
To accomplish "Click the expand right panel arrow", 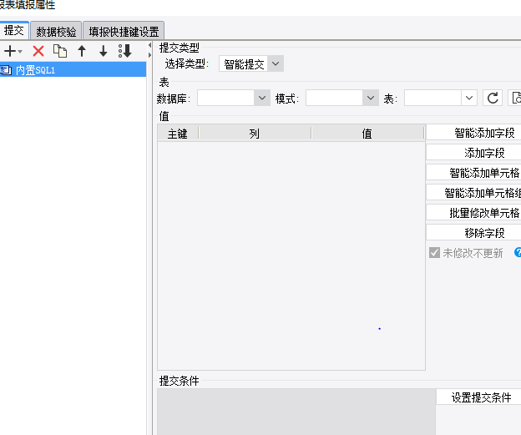I will coord(149,55).
